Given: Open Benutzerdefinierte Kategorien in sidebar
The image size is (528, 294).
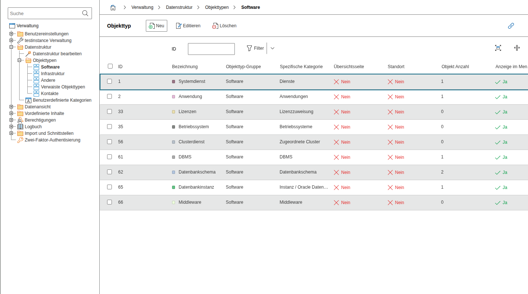Looking at the screenshot, I should click(x=62, y=100).
